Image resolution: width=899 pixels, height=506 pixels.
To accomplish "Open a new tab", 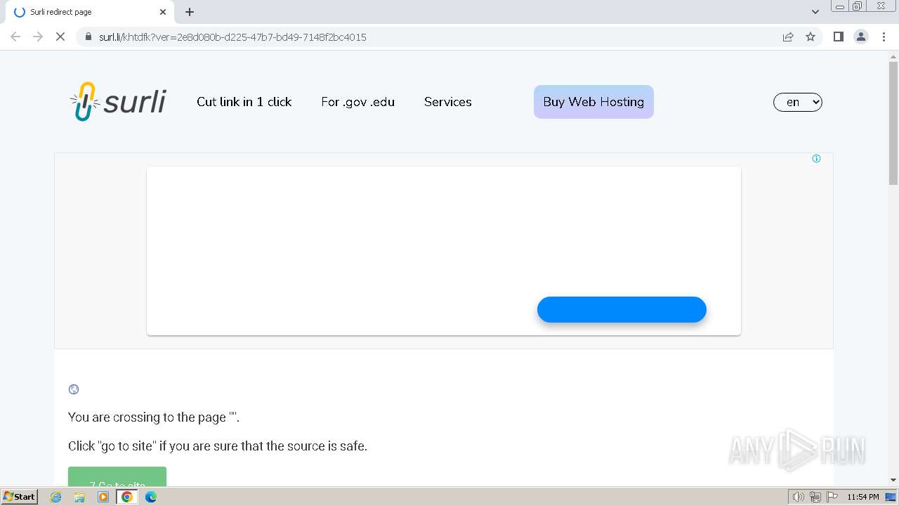I will [190, 12].
